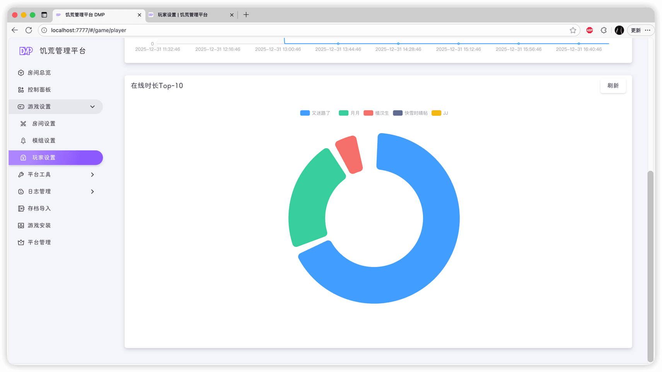662x372 pixels.
Task: Click the 刷新 button
Action: tap(613, 86)
